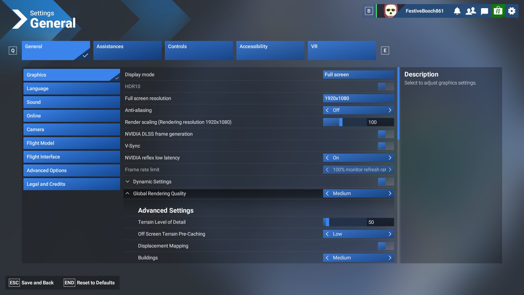Screen dimensions: 524x295
Task: Click the player profile avatar
Action: point(390,11)
